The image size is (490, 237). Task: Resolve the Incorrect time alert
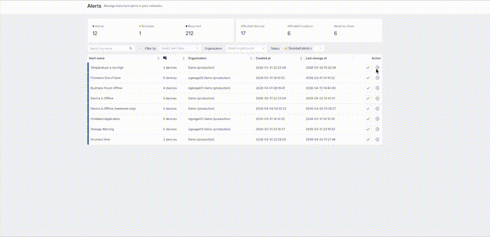(368, 140)
